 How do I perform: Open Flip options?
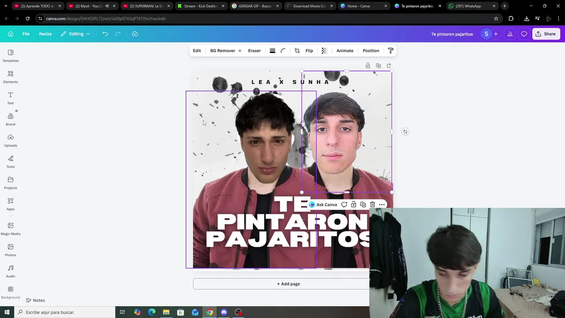[x=309, y=51]
